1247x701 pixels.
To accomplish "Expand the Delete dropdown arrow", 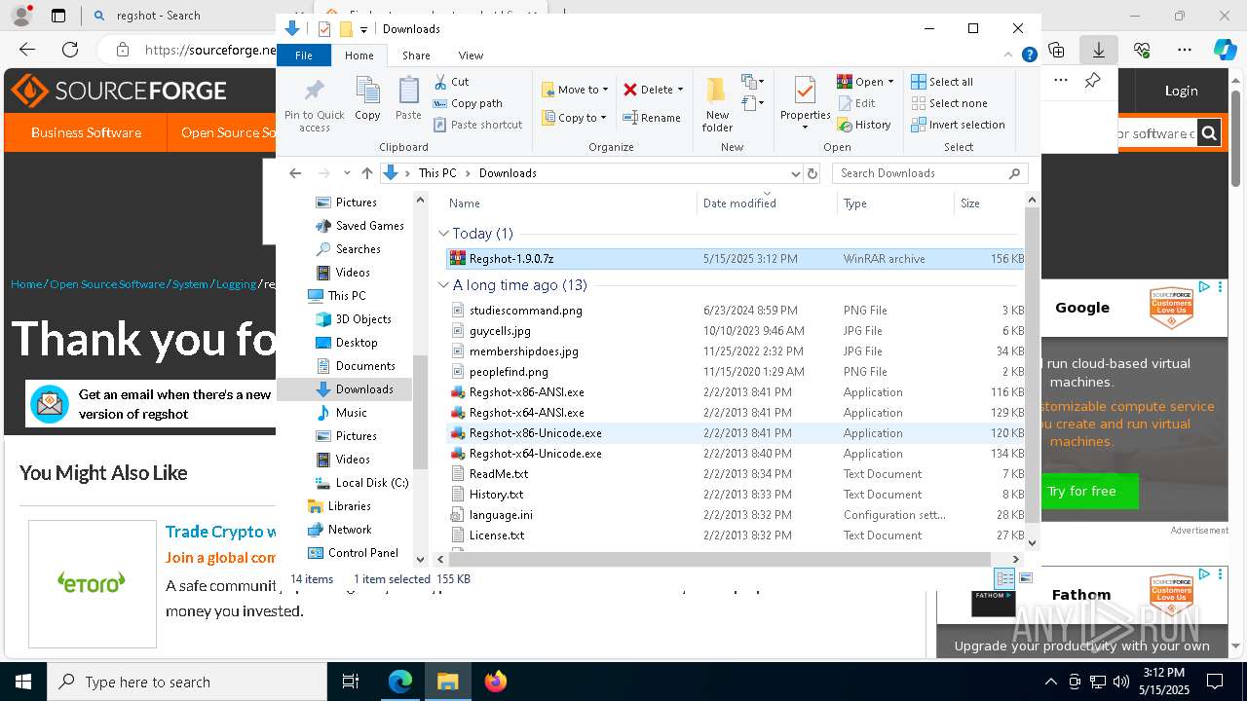I will point(680,90).
